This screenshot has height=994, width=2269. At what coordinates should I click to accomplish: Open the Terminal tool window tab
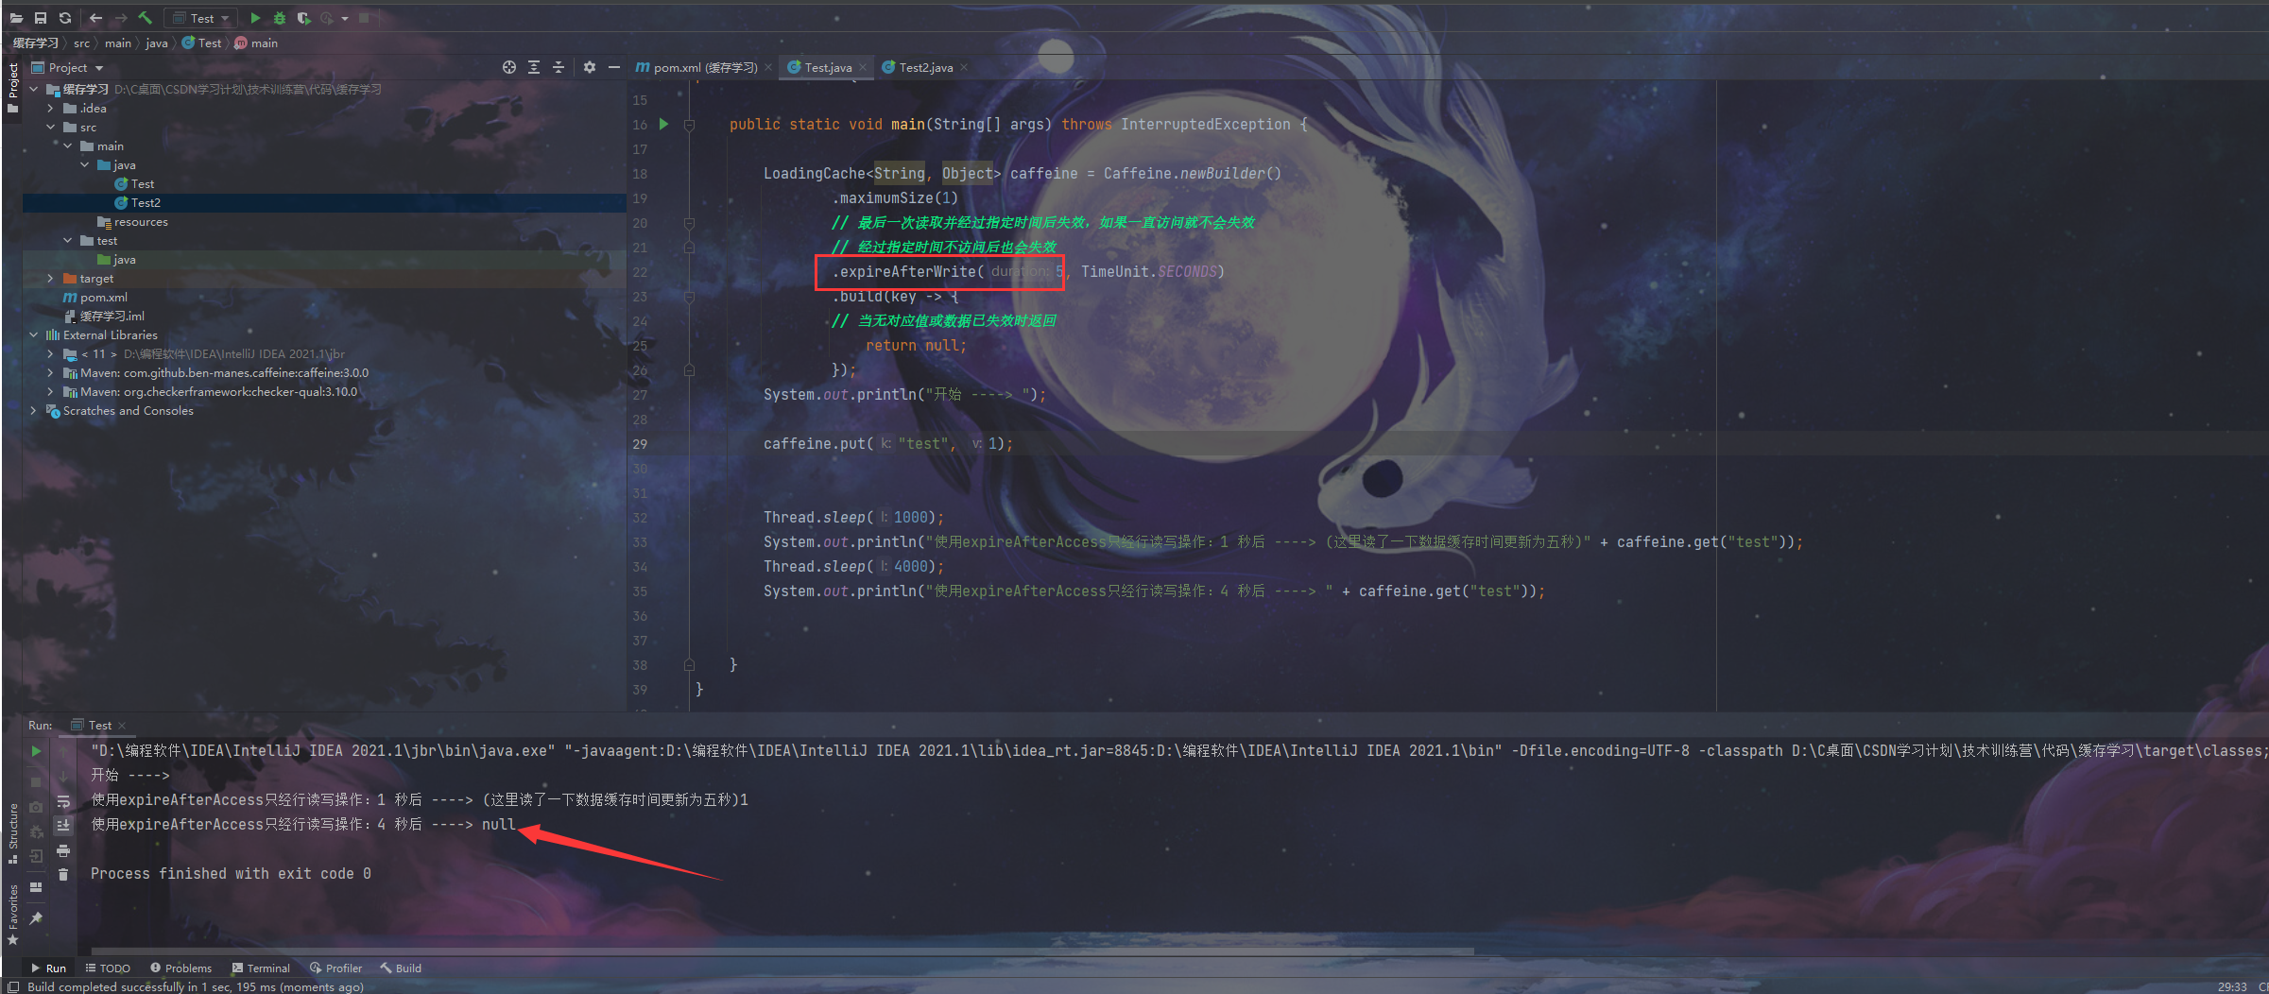(261, 968)
